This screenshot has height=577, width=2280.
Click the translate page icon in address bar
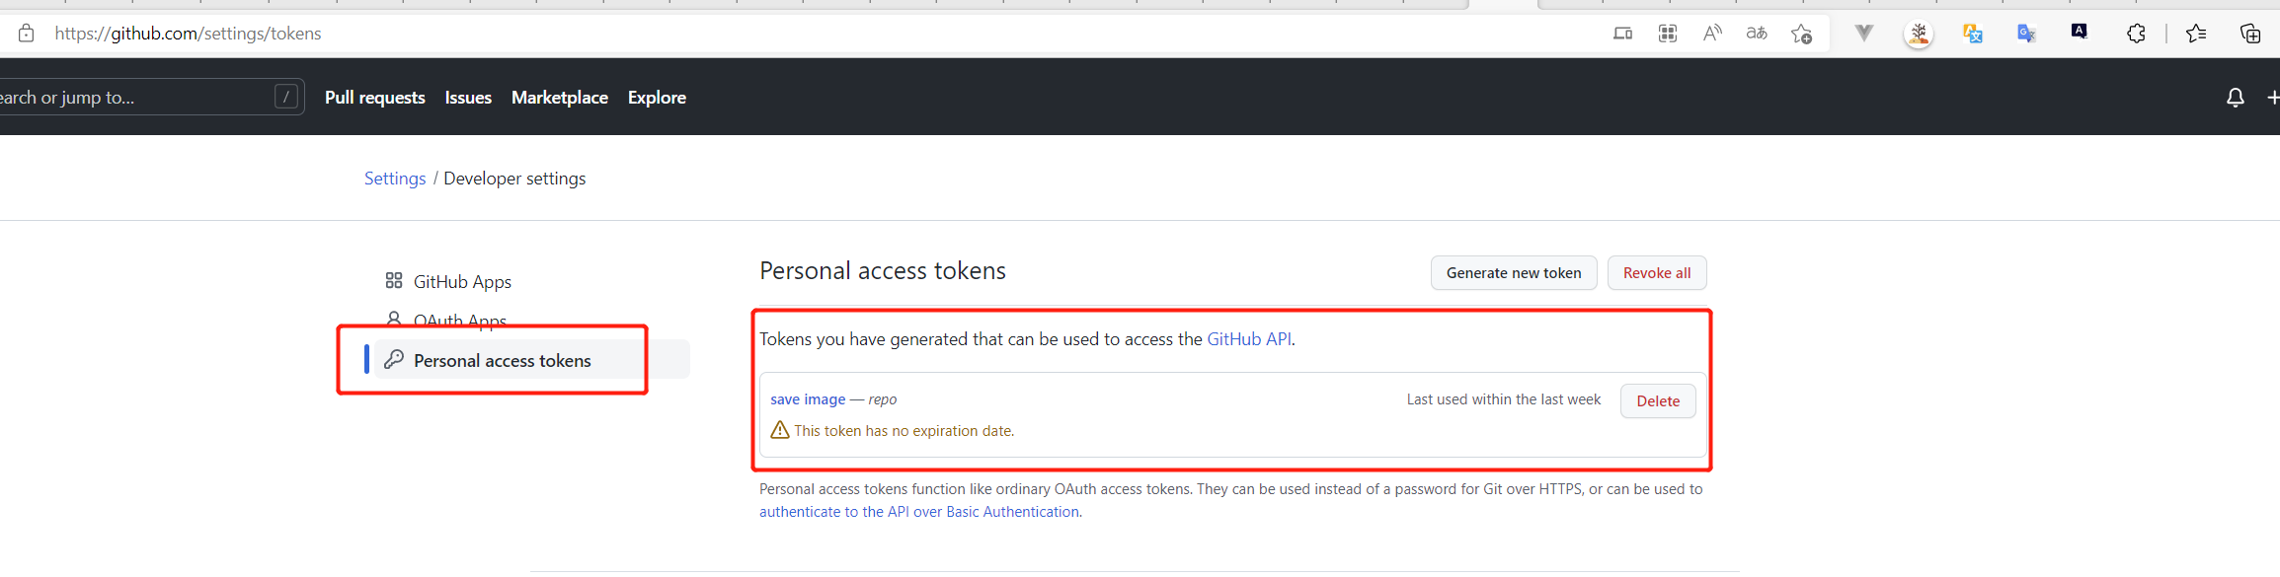pos(1757,34)
